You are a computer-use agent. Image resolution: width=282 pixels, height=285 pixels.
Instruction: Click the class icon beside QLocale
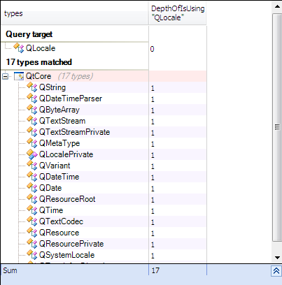click(19, 48)
